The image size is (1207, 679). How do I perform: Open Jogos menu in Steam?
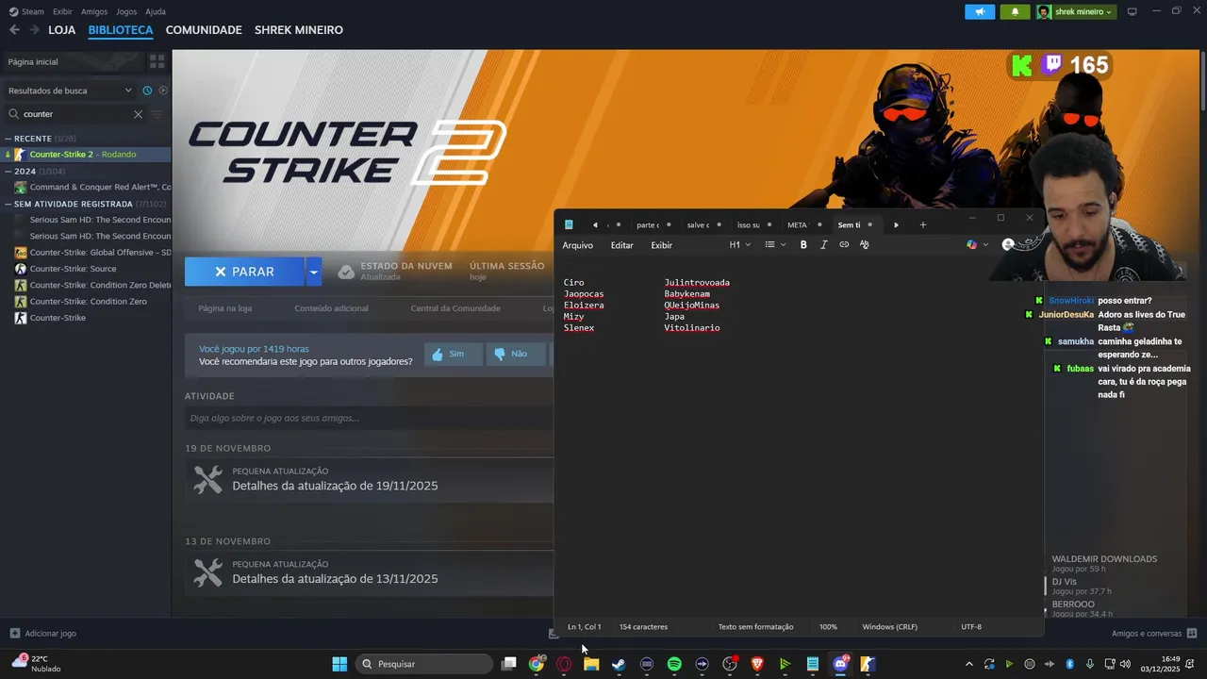tap(126, 11)
